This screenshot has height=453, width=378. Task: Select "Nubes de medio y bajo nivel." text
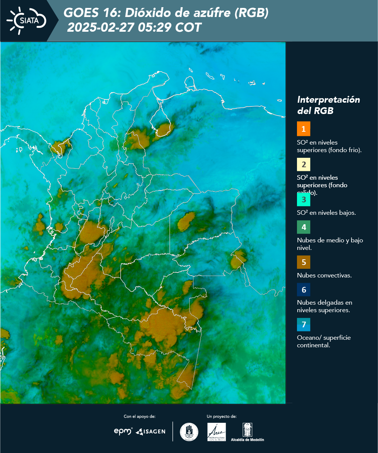point(330,244)
